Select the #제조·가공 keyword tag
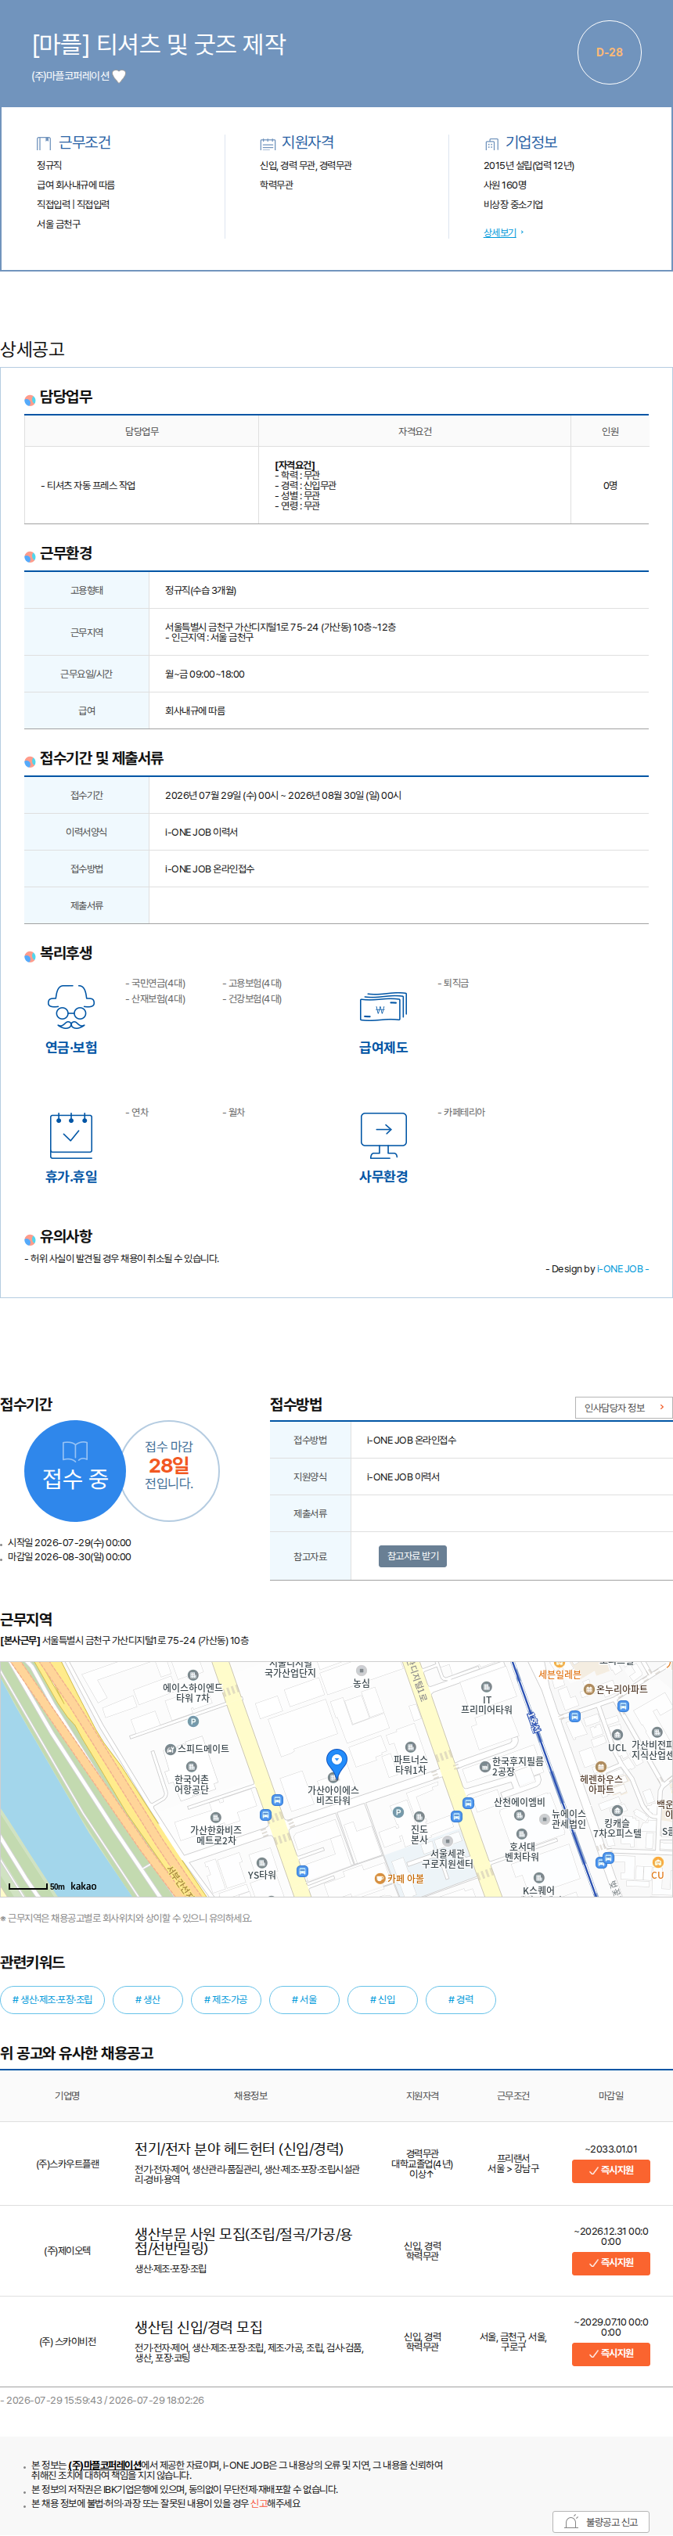Viewport: 673px width, 2536px height. point(225,1999)
